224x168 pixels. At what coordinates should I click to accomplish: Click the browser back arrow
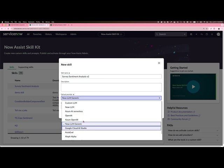pyautogui.click(x=2, y=29)
